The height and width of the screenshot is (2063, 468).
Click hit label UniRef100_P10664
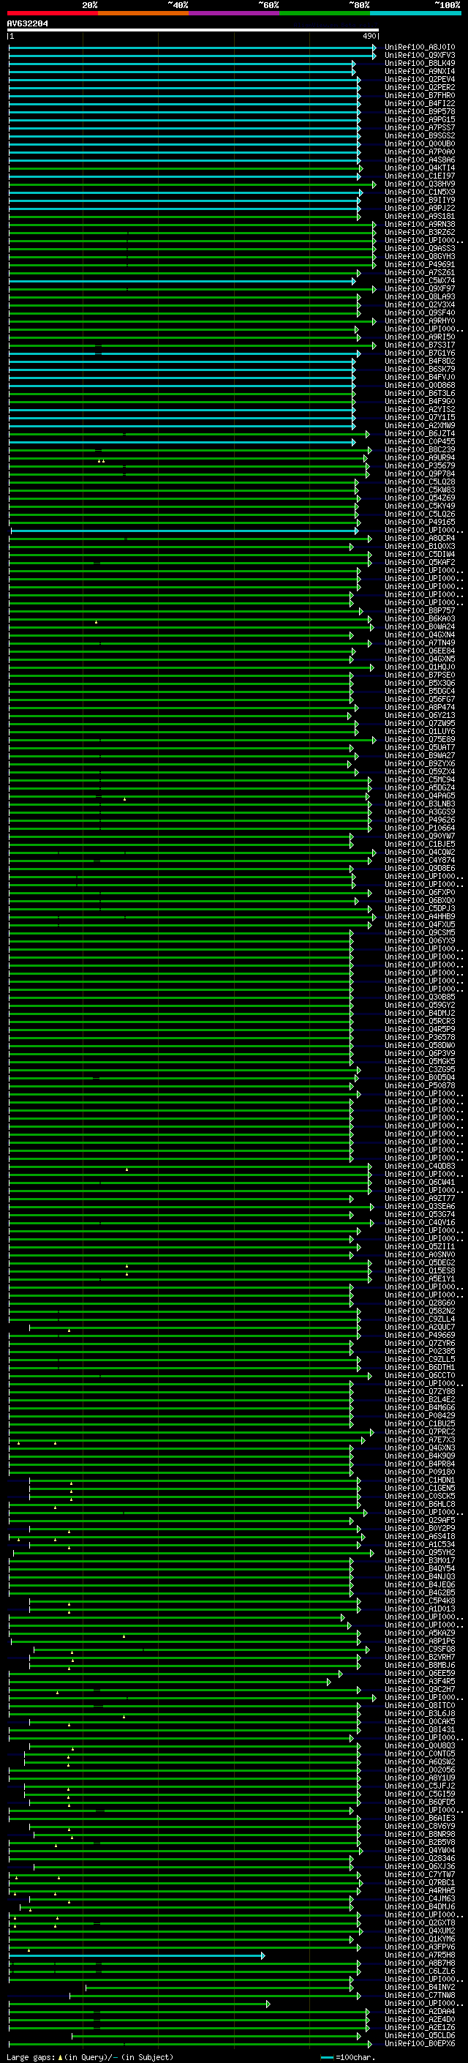(x=420, y=828)
